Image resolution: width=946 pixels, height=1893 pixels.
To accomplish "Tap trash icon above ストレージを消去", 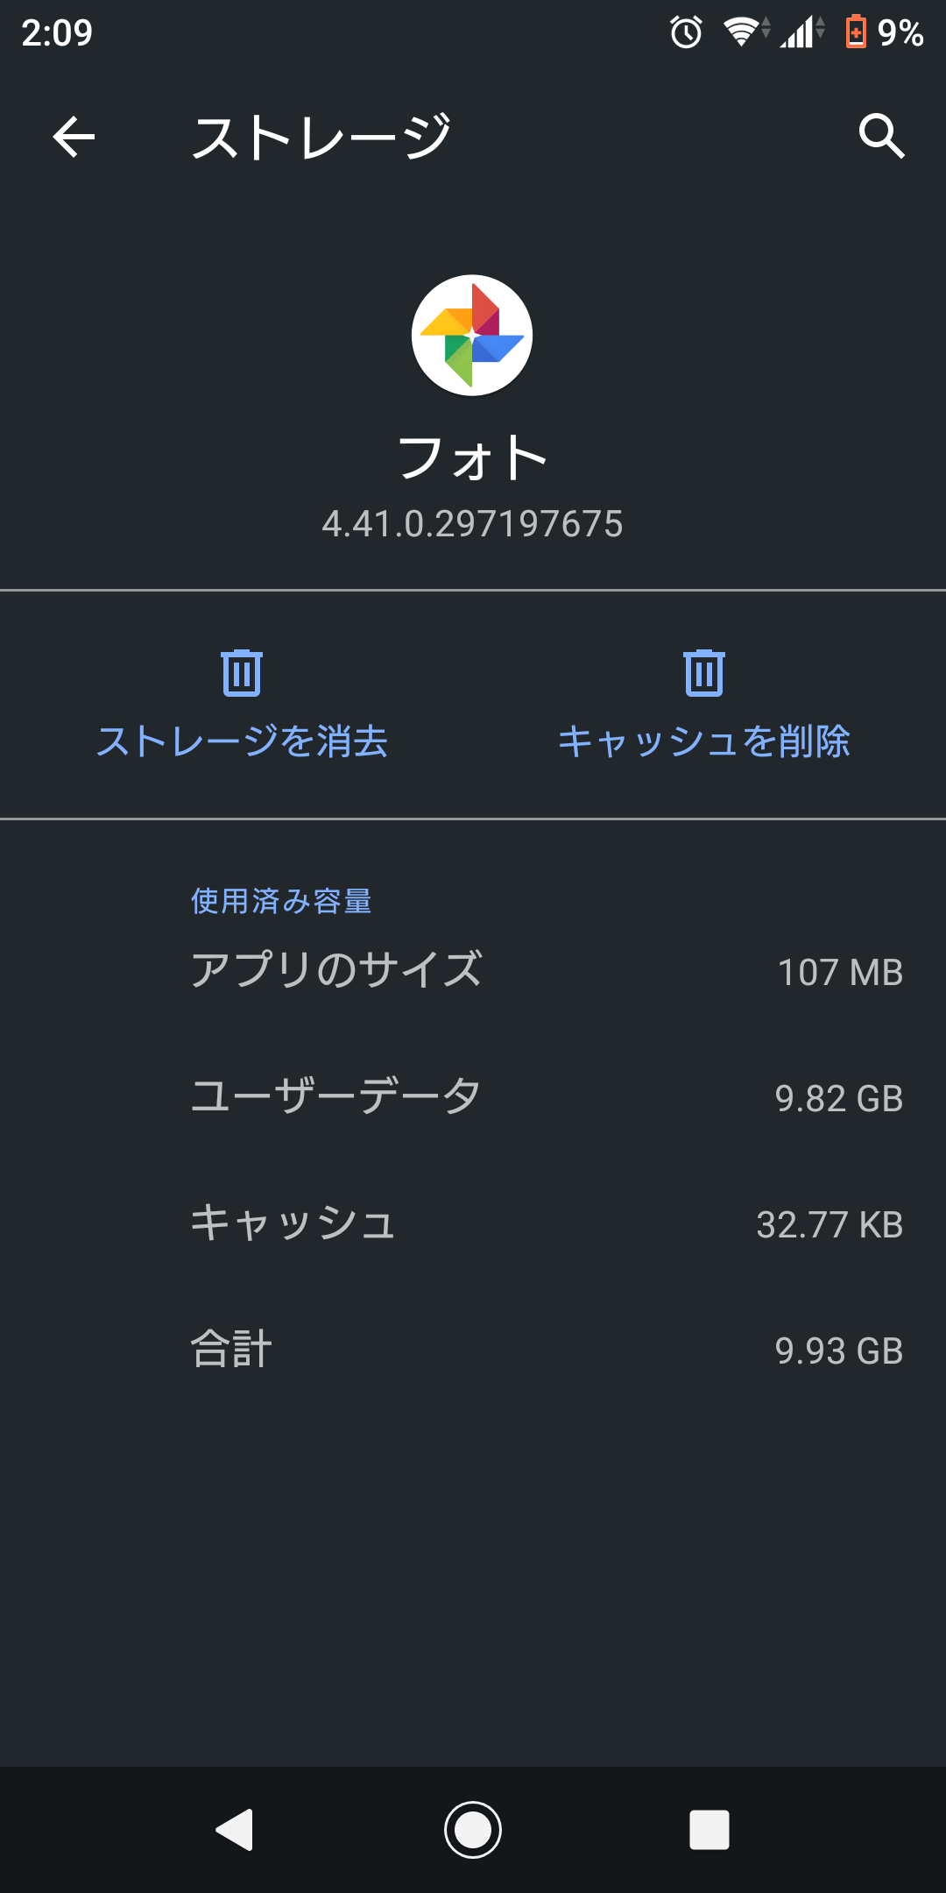I will pyautogui.click(x=242, y=673).
